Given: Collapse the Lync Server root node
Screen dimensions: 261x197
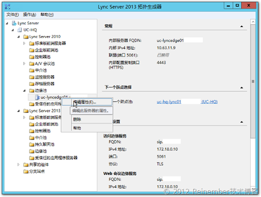Looking at the screenshot, I should click(x=7, y=23).
